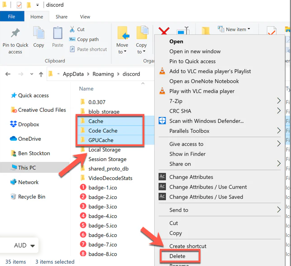Choose Open as OneNote Notebook
The image size is (291, 266).
(204, 81)
